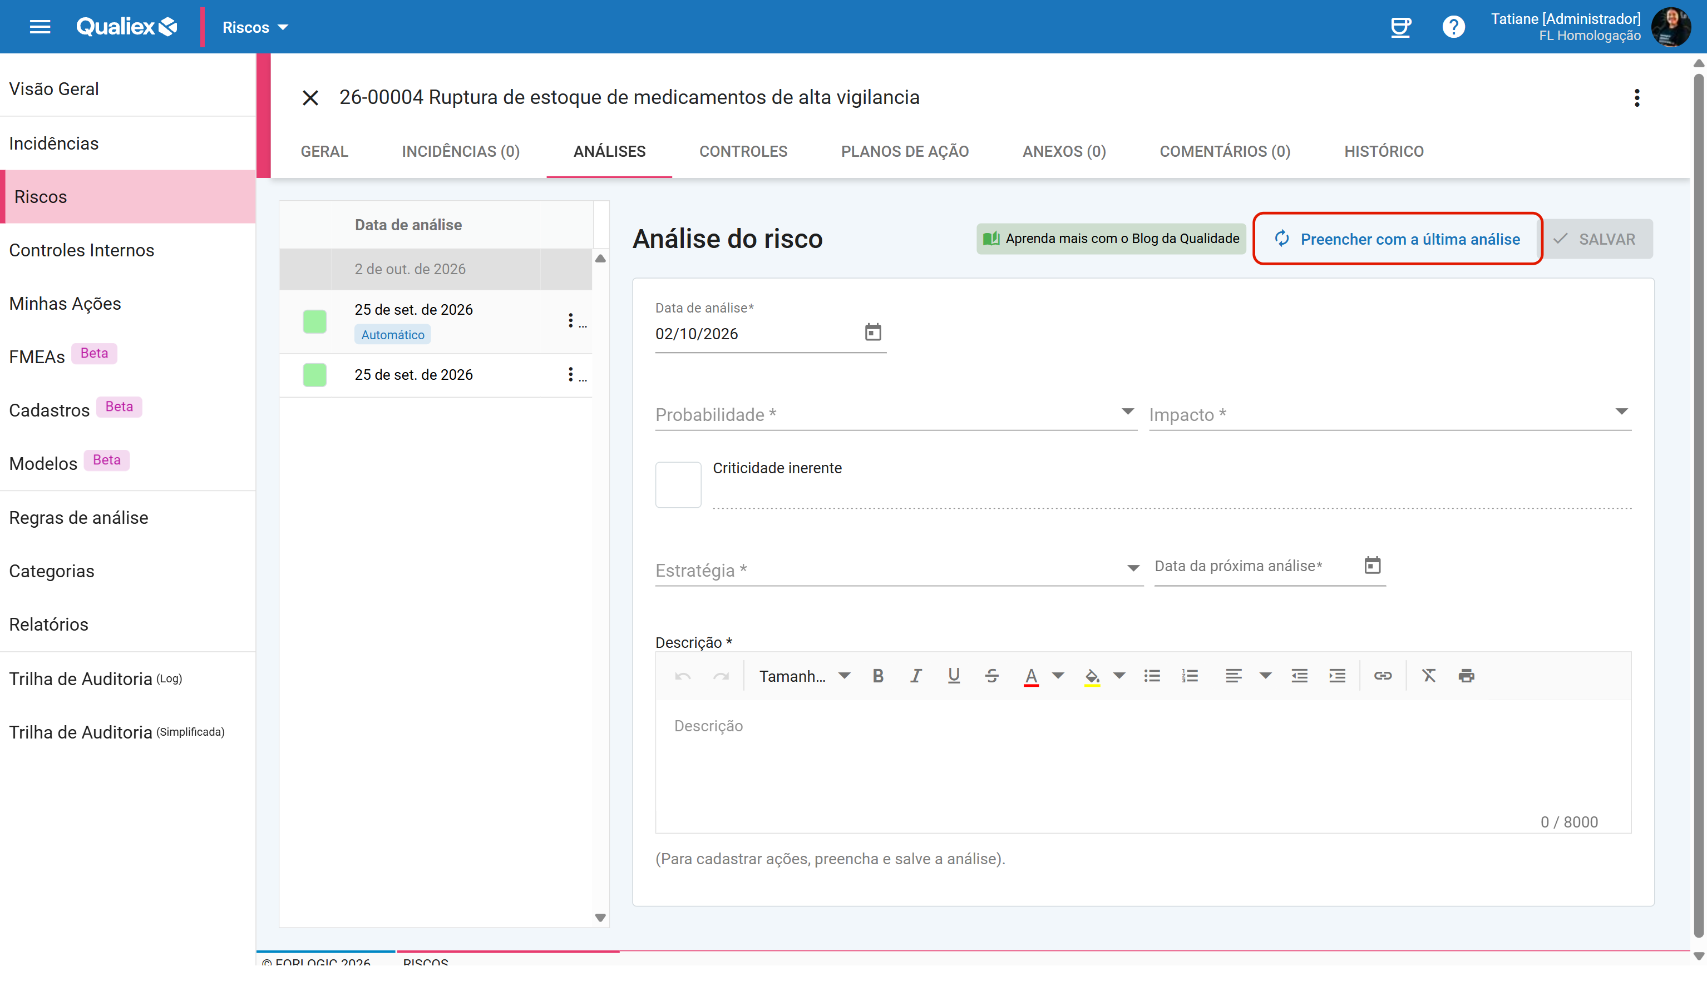Toggle underline formatting in editor

[953, 676]
